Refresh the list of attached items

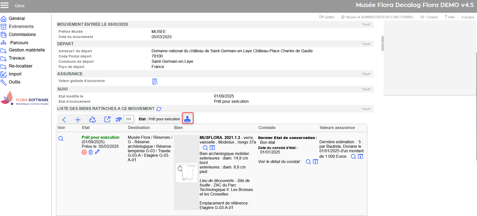159,109
